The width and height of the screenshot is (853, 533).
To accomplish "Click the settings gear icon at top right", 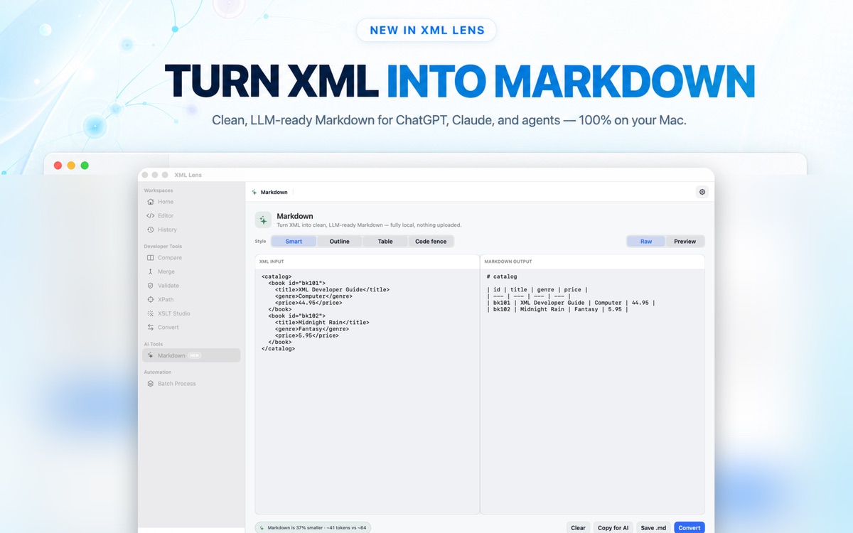I will [x=702, y=192].
